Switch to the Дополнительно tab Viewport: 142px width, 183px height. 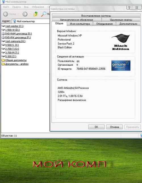(128, 24)
